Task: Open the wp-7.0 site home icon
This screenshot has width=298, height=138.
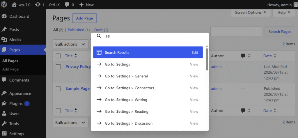Action: [14, 5]
